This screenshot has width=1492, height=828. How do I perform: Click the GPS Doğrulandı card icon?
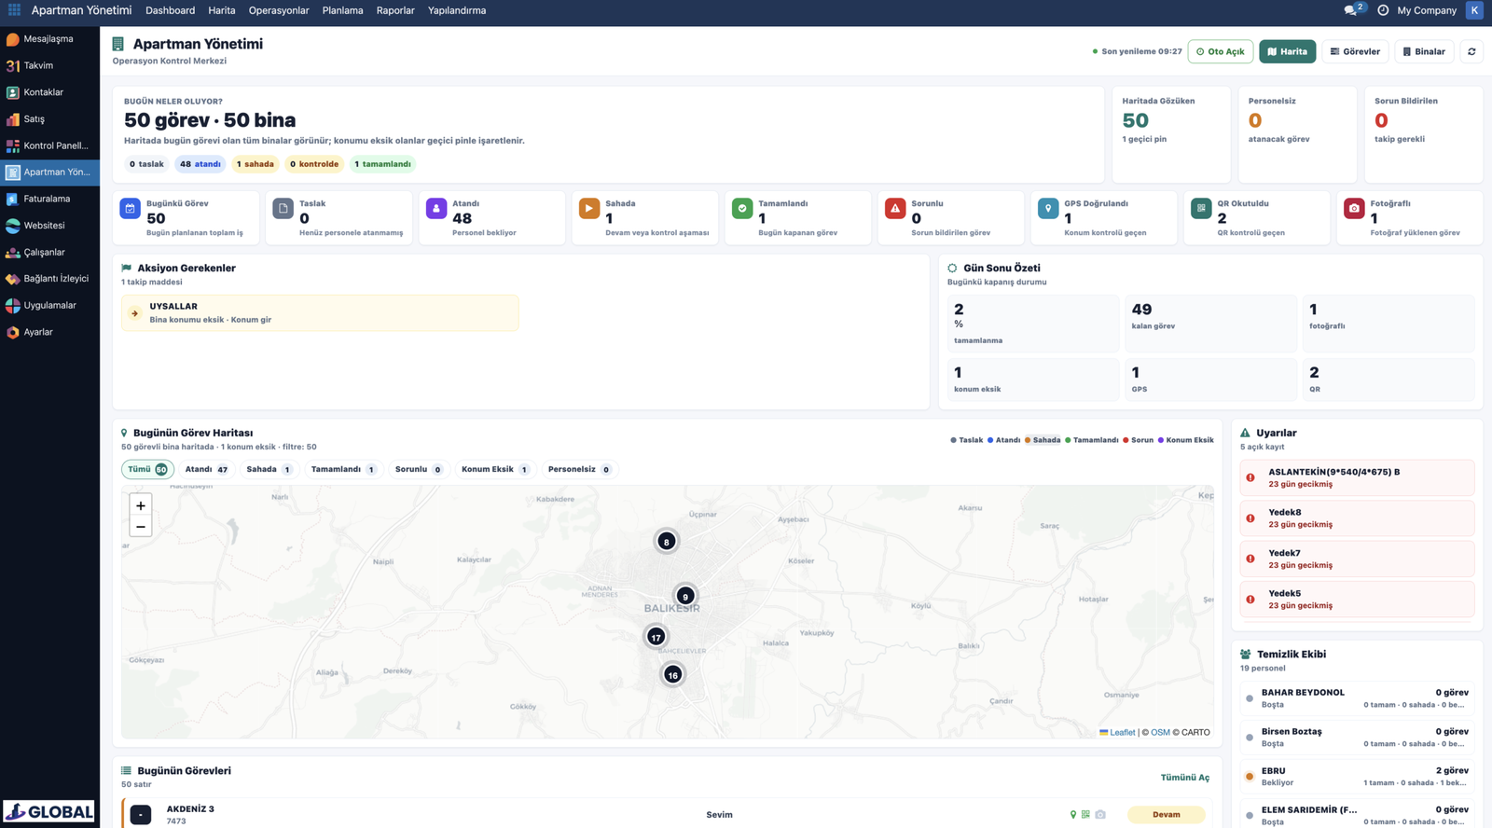(x=1048, y=209)
